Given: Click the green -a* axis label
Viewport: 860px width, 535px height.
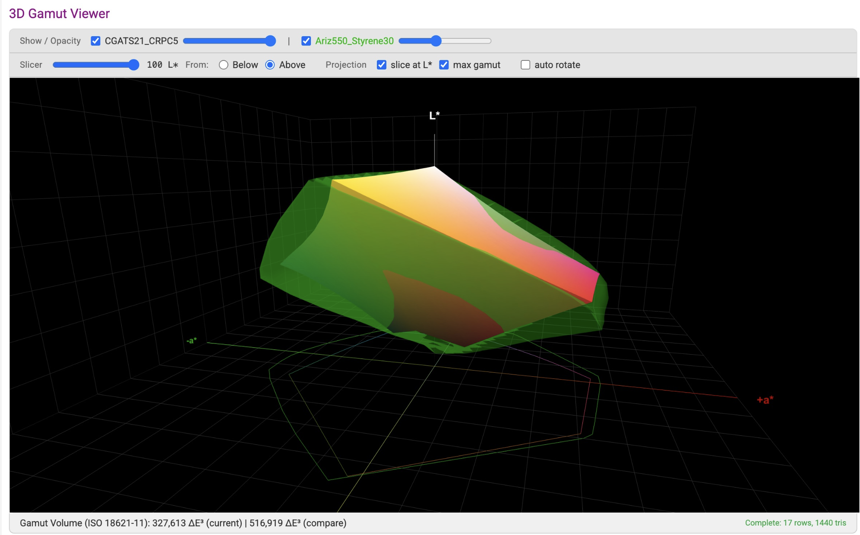Looking at the screenshot, I should pos(191,340).
